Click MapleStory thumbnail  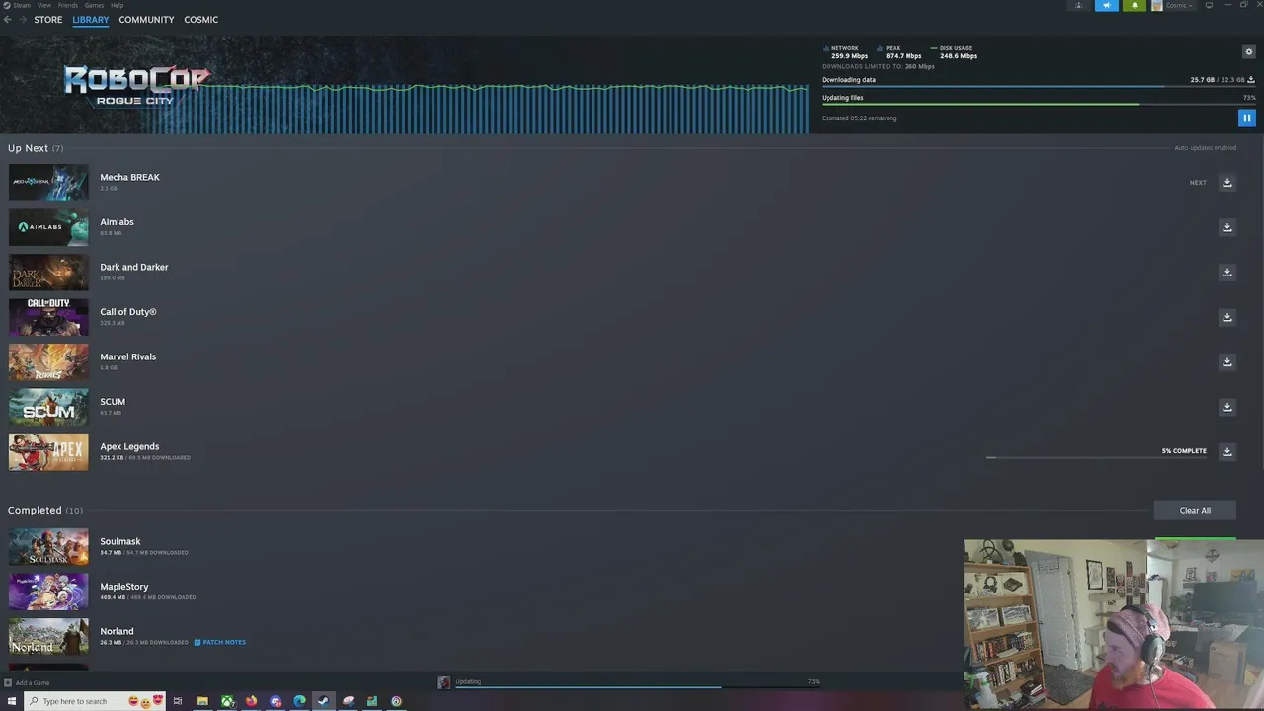(x=48, y=592)
